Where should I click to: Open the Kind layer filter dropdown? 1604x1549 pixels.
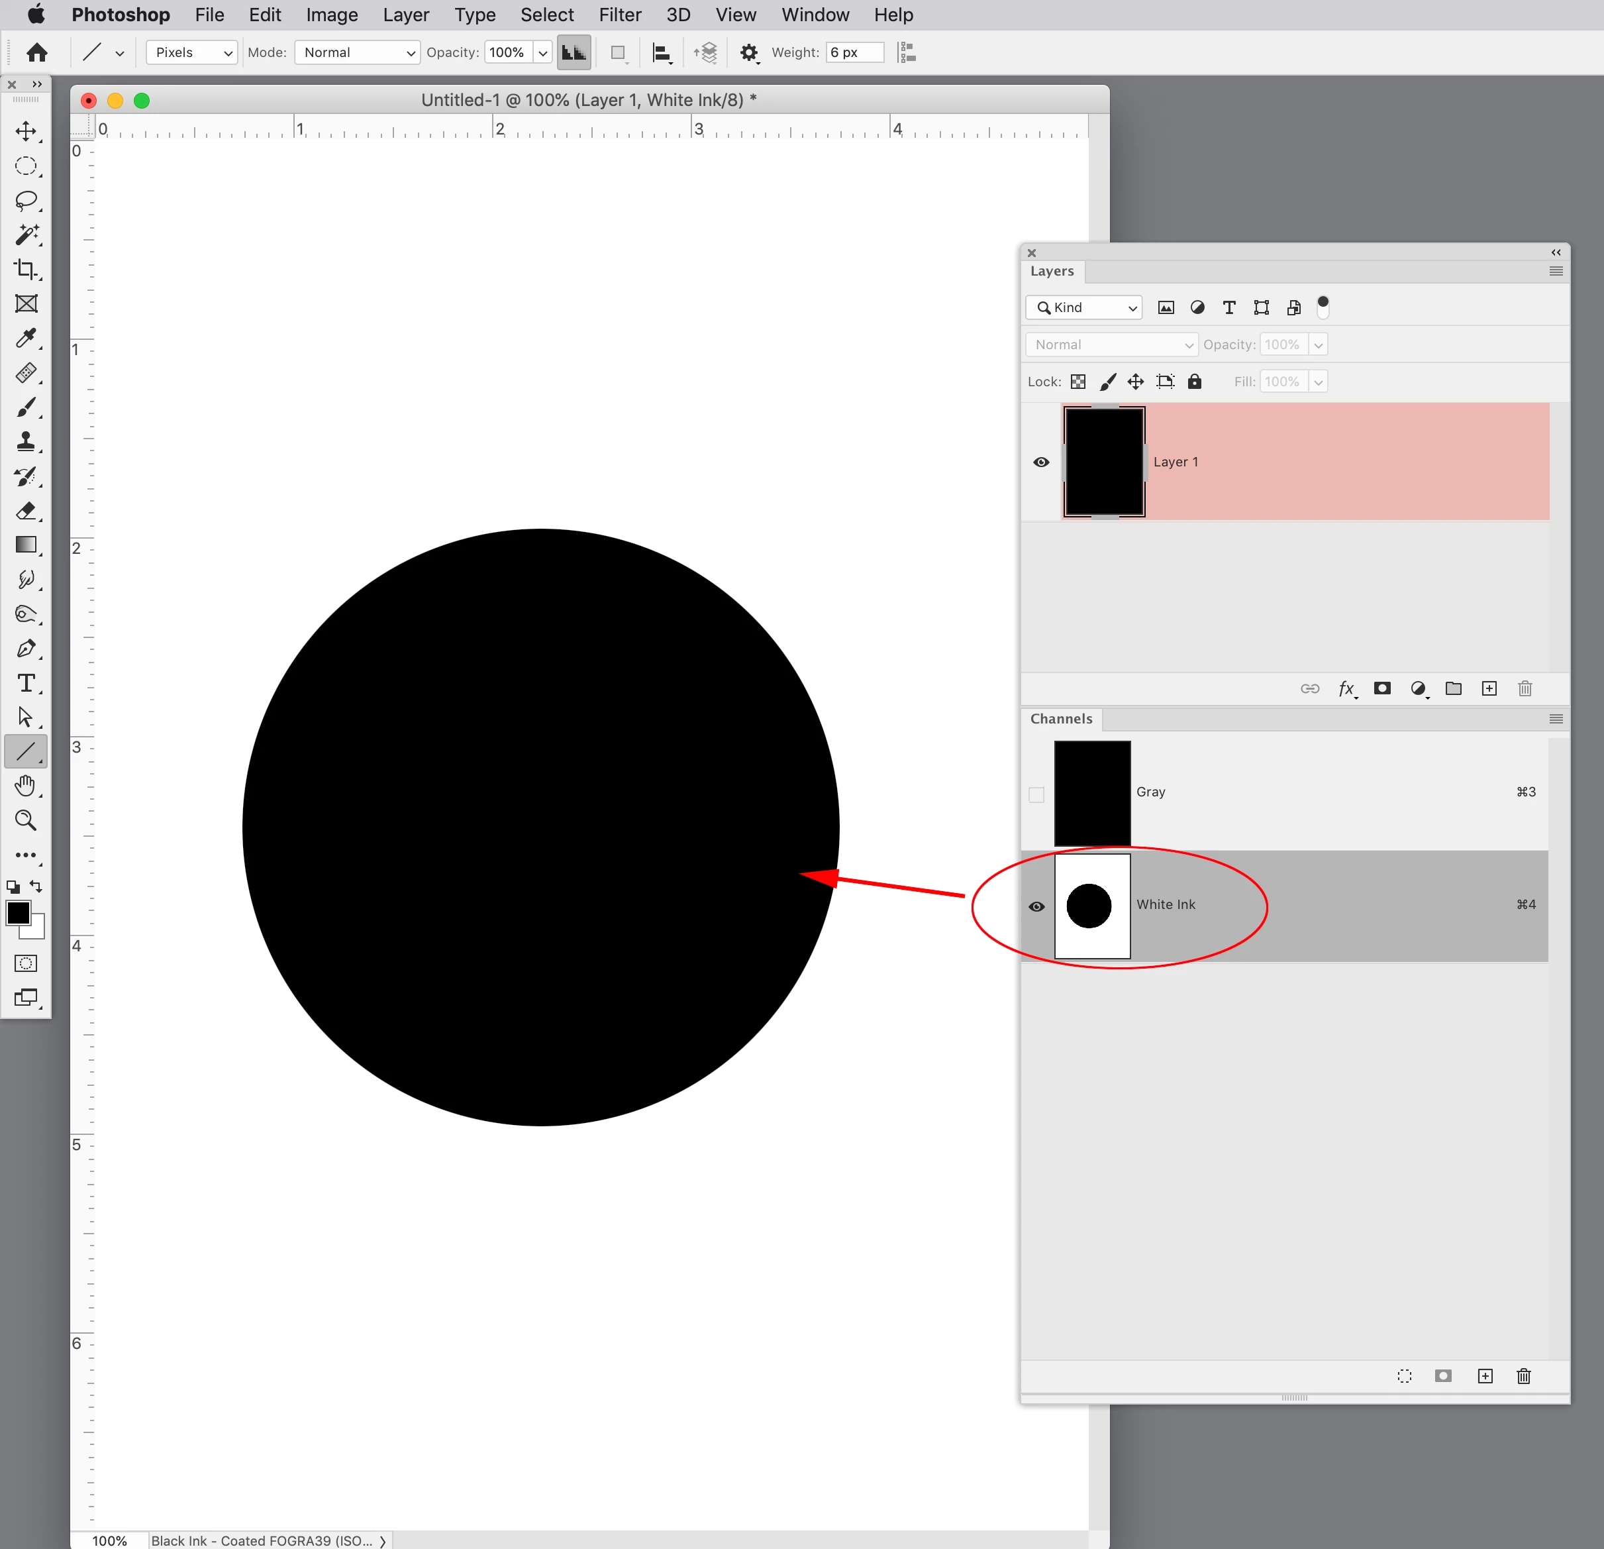click(1084, 308)
